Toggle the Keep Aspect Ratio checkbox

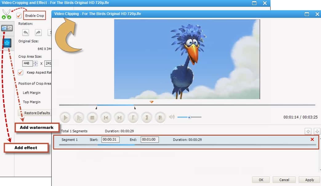pos(21,72)
